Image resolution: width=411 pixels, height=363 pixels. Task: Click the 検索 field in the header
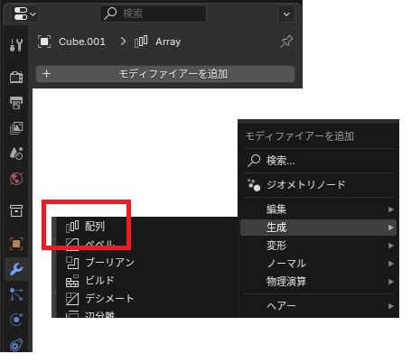pos(154,14)
